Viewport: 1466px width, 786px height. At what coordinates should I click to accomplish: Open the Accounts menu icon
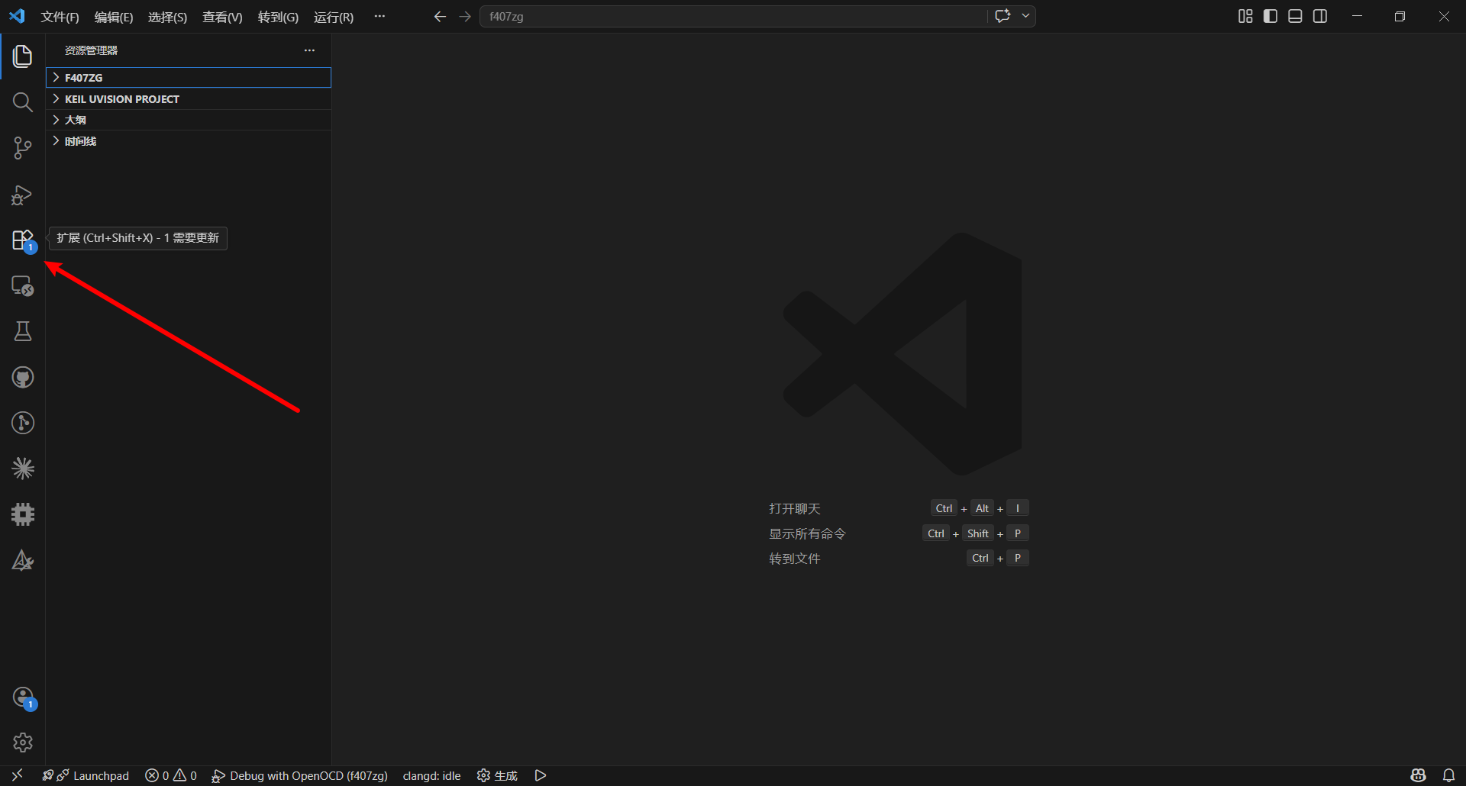23,697
